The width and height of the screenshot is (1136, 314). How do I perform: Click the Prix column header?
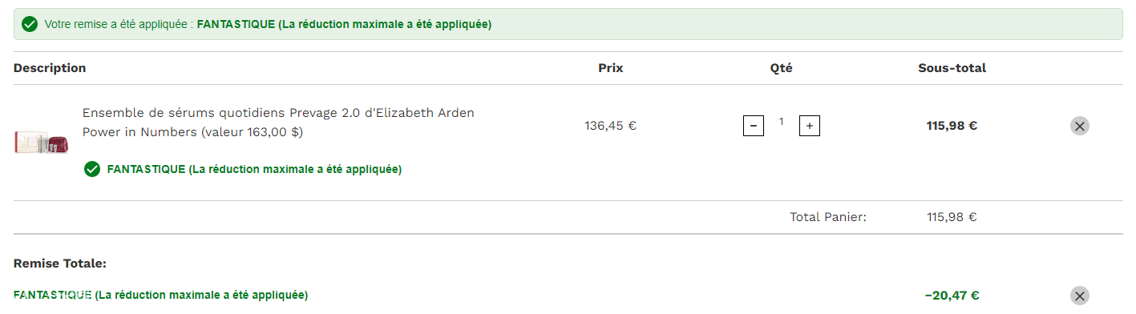pyautogui.click(x=611, y=68)
